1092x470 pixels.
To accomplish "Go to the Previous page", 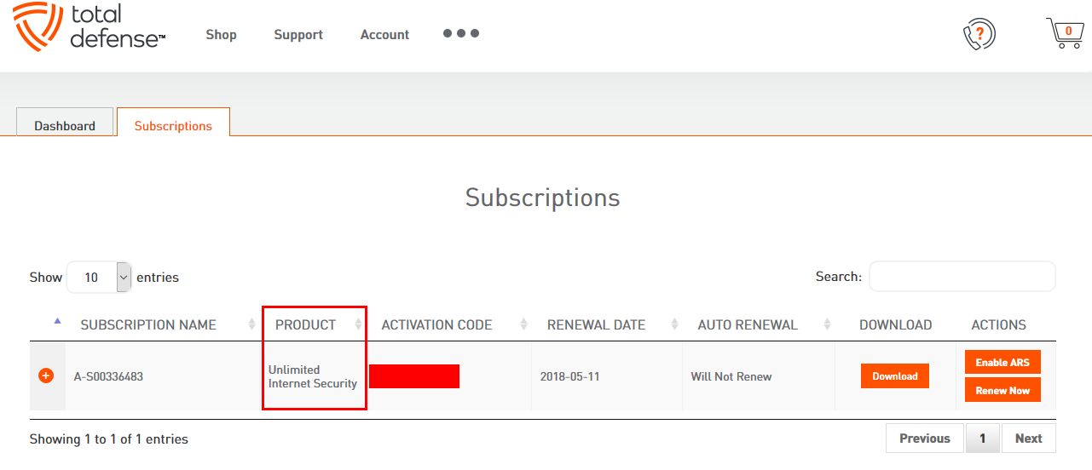I will (x=925, y=438).
